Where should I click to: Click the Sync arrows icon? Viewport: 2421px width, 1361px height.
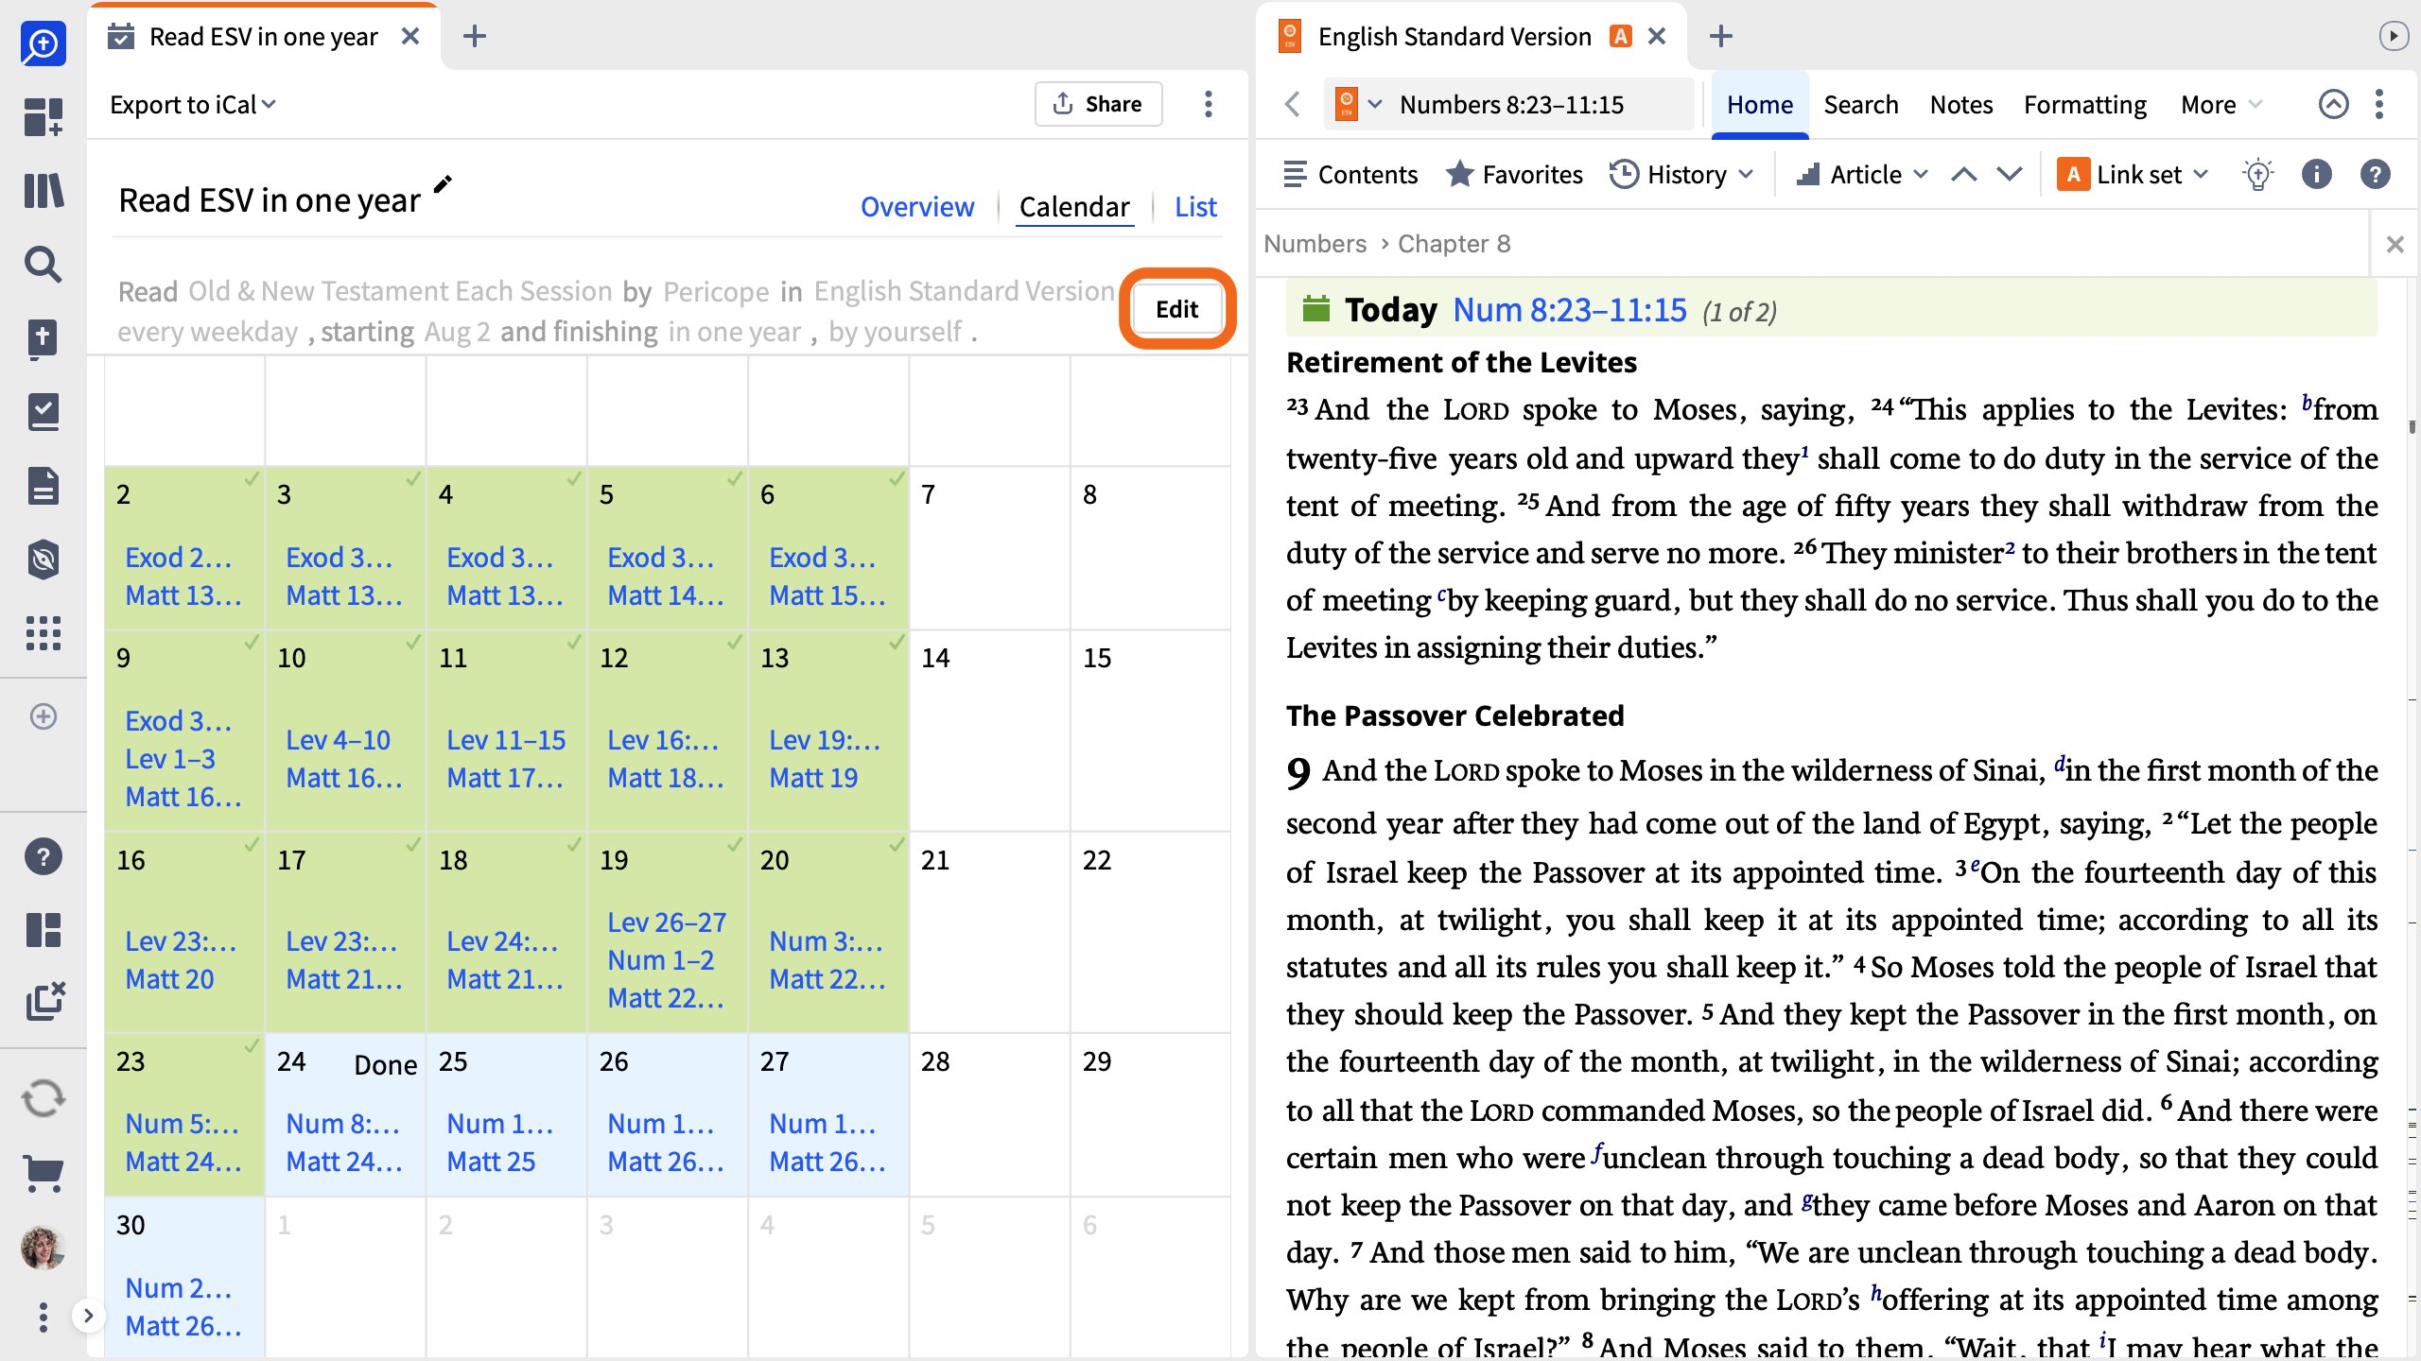tap(44, 1099)
